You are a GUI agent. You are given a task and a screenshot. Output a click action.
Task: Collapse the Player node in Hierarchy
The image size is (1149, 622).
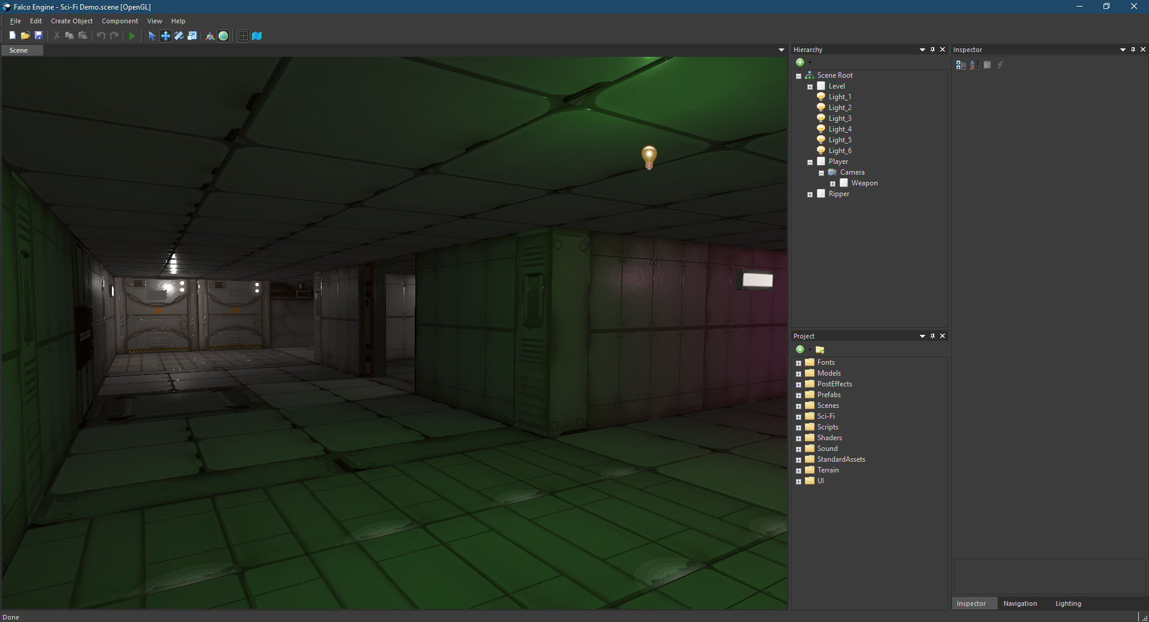pyautogui.click(x=810, y=161)
